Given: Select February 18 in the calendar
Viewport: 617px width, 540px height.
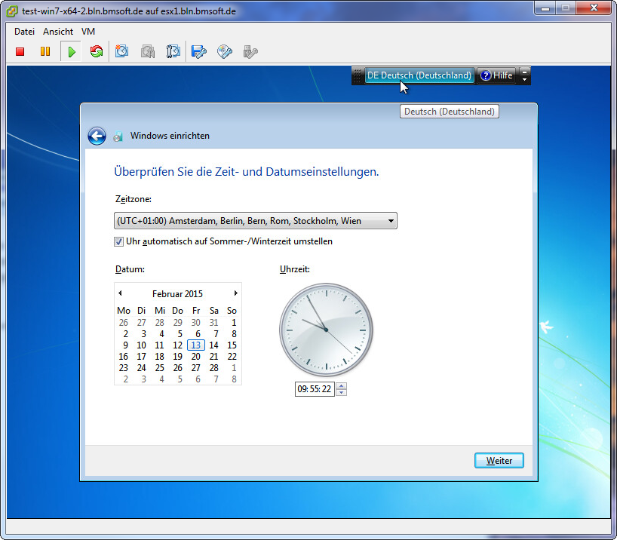Looking at the screenshot, I should pyautogui.click(x=159, y=357).
